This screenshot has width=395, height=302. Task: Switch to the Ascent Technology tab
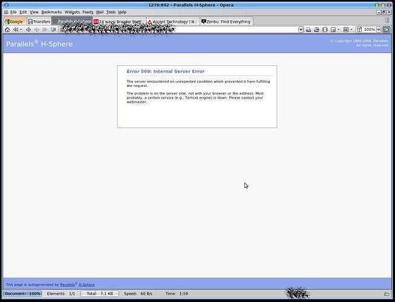[x=173, y=22]
